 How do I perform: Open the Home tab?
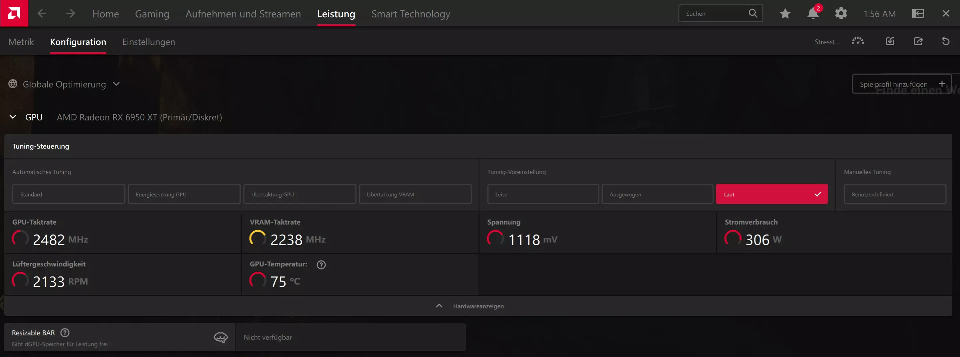tap(106, 14)
